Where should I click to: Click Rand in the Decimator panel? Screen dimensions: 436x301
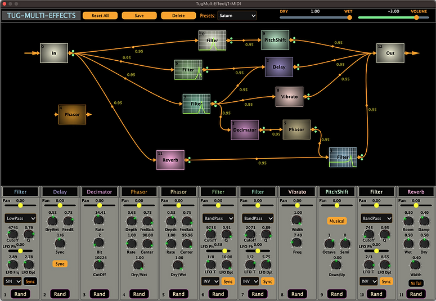[99, 294]
